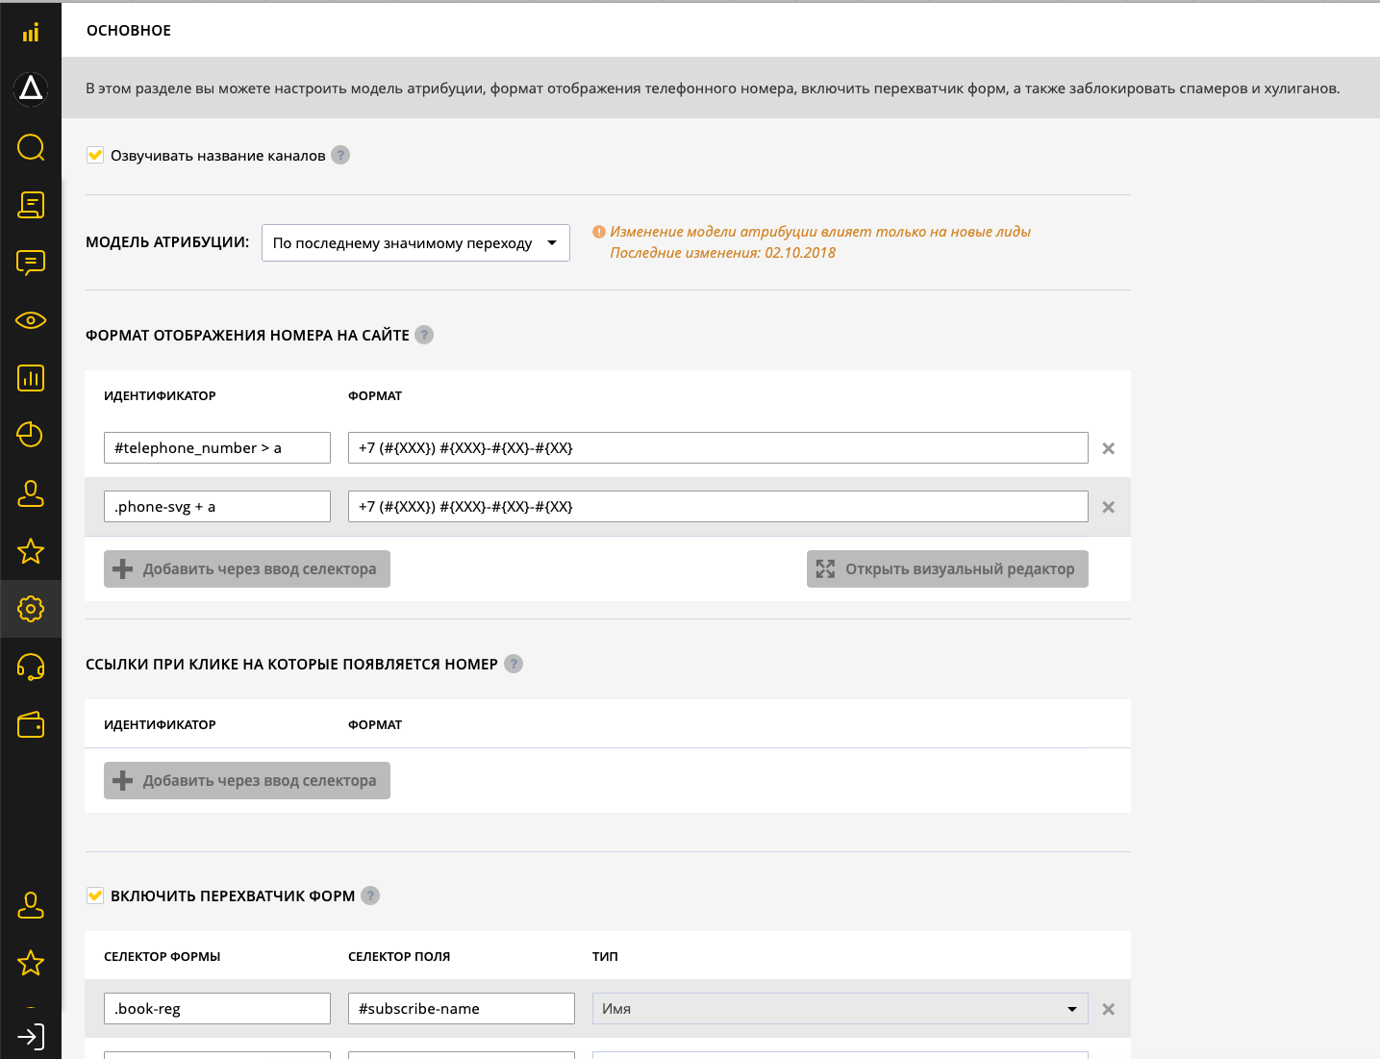Click the eye icon in sidebar
This screenshot has height=1059, width=1380.
point(31,320)
